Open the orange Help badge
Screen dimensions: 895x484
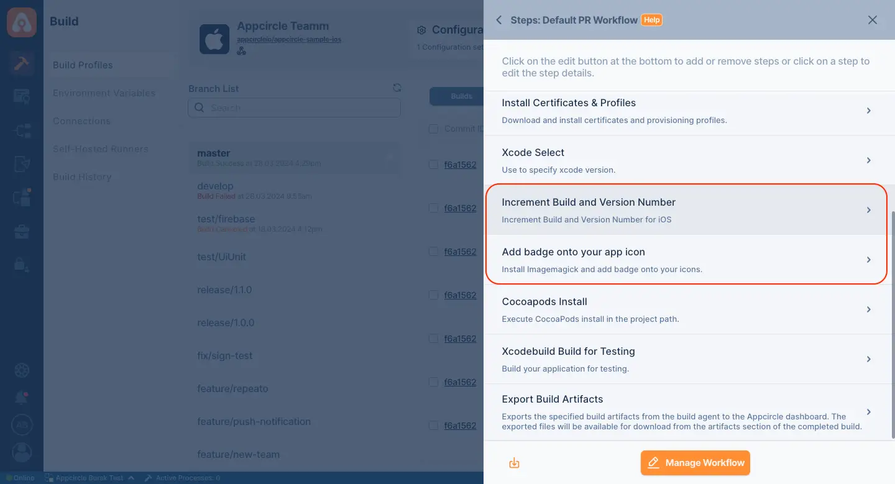[651, 20]
